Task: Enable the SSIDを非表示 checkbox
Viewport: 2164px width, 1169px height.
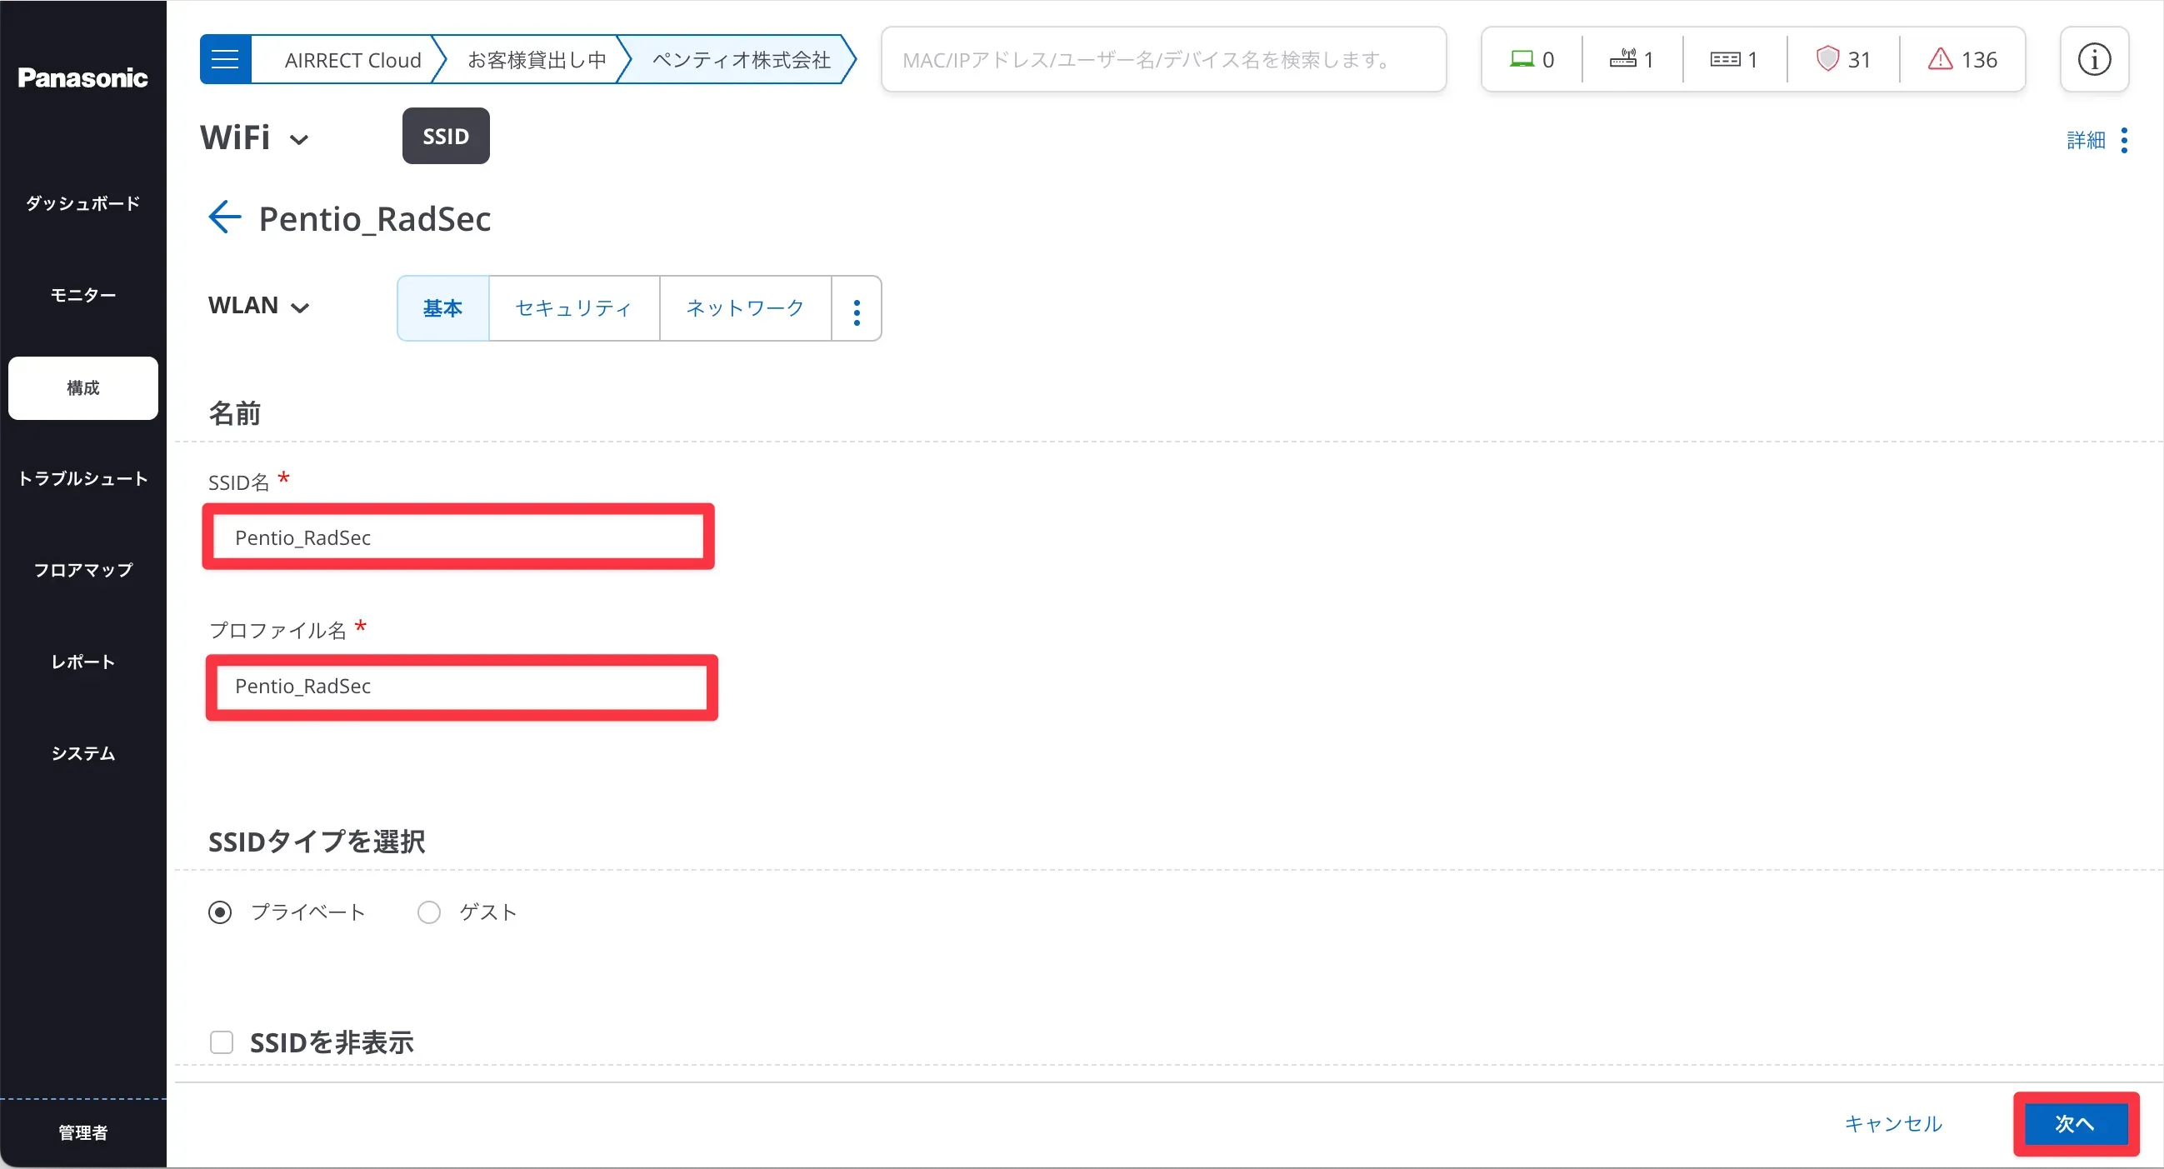Action: [x=222, y=1042]
